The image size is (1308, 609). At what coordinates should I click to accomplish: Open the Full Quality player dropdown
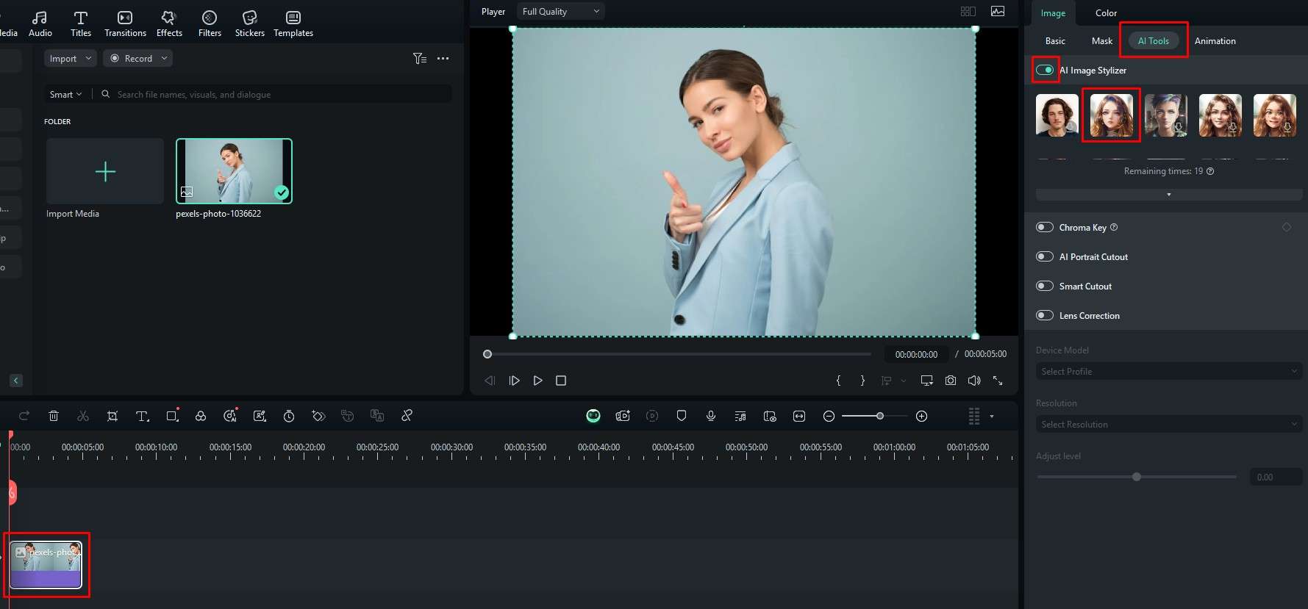point(560,11)
